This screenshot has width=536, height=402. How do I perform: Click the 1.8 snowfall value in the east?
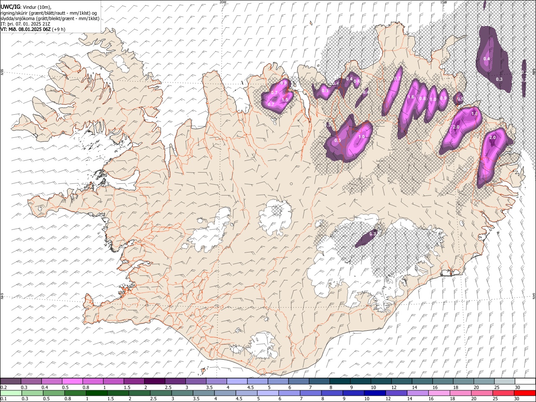(x=474, y=113)
